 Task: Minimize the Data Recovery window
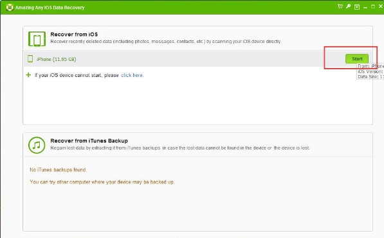tap(365, 7)
